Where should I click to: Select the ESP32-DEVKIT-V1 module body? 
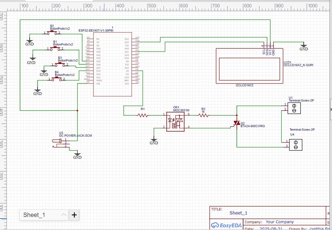point(112,65)
